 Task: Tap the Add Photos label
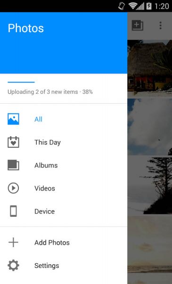(52, 242)
